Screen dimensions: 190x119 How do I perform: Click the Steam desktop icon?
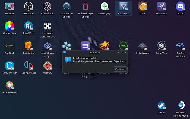tap(161, 105)
